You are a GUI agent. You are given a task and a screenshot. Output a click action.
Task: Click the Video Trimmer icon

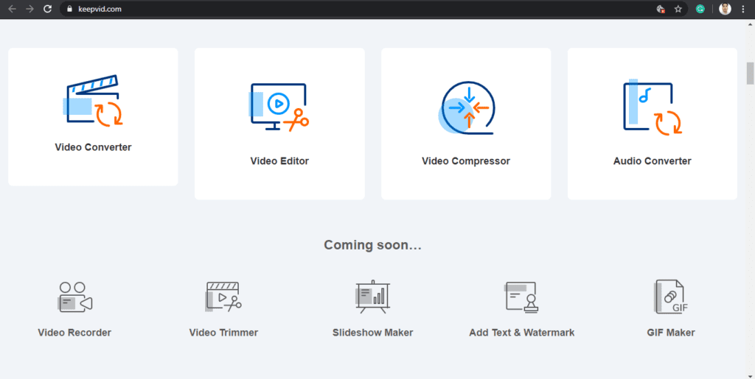tap(223, 297)
